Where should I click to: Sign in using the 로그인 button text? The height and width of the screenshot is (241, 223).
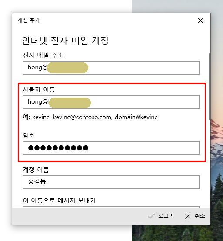point(166,216)
